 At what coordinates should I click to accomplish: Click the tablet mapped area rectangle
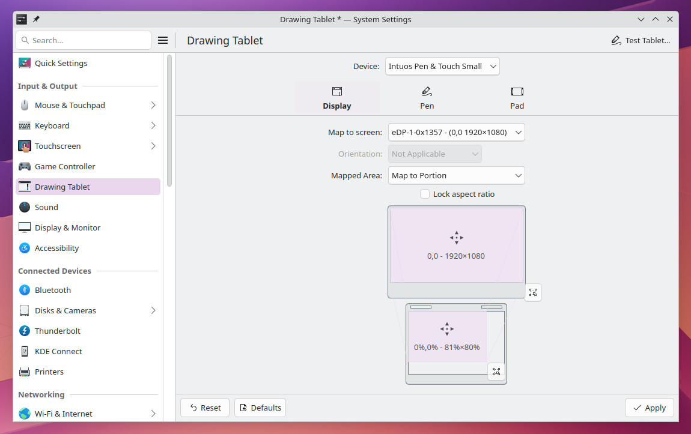click(447, 336)
